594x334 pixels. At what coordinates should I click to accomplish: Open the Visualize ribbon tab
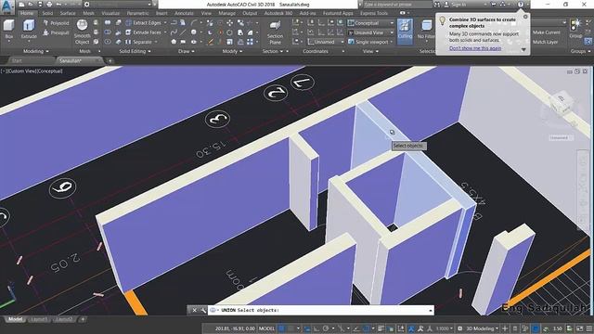click(x=110, y=13)
